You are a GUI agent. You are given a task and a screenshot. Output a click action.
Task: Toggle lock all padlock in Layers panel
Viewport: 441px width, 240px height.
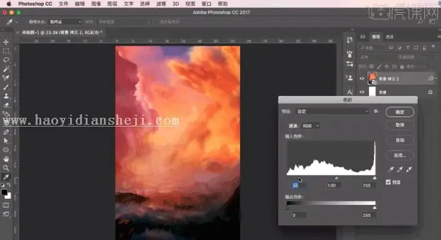pos(402,66)
